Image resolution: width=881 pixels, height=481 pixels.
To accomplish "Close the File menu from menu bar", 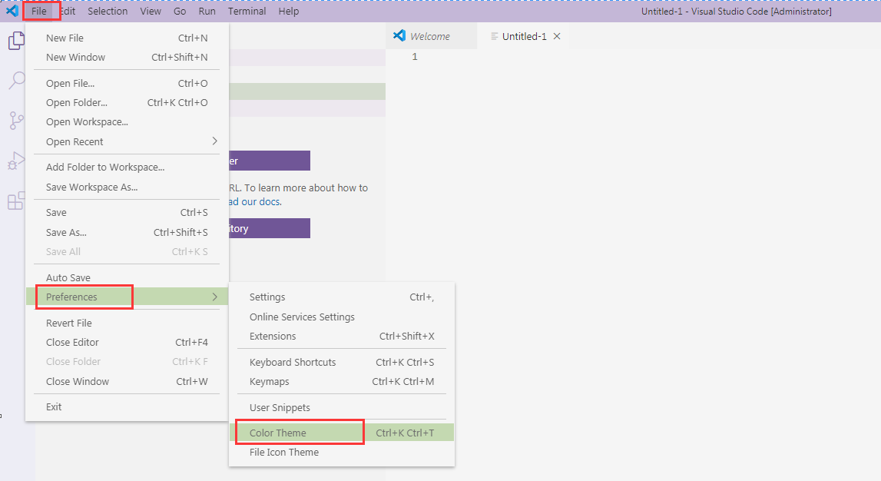I will click(x=39, y=12).
